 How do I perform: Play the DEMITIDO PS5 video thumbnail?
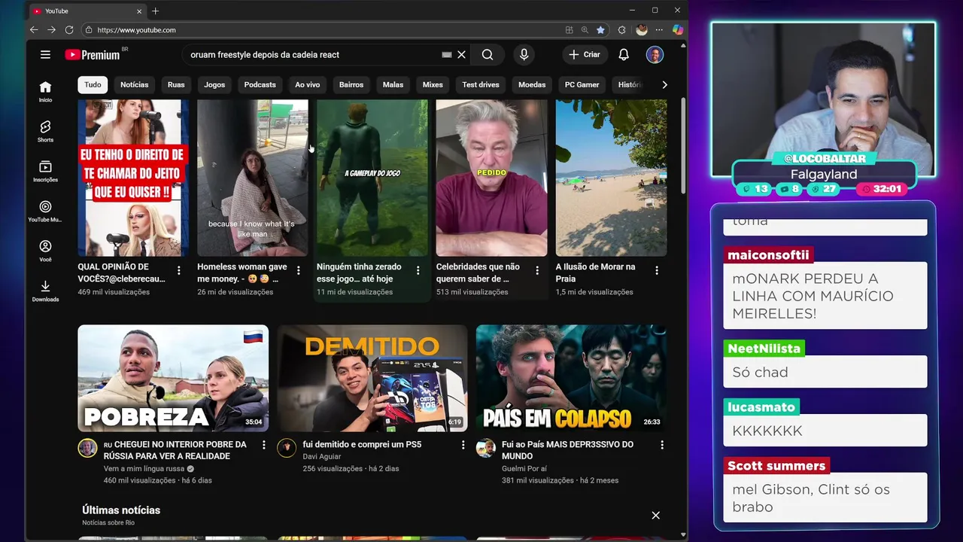pyautogui.click(x=372, y=378)
